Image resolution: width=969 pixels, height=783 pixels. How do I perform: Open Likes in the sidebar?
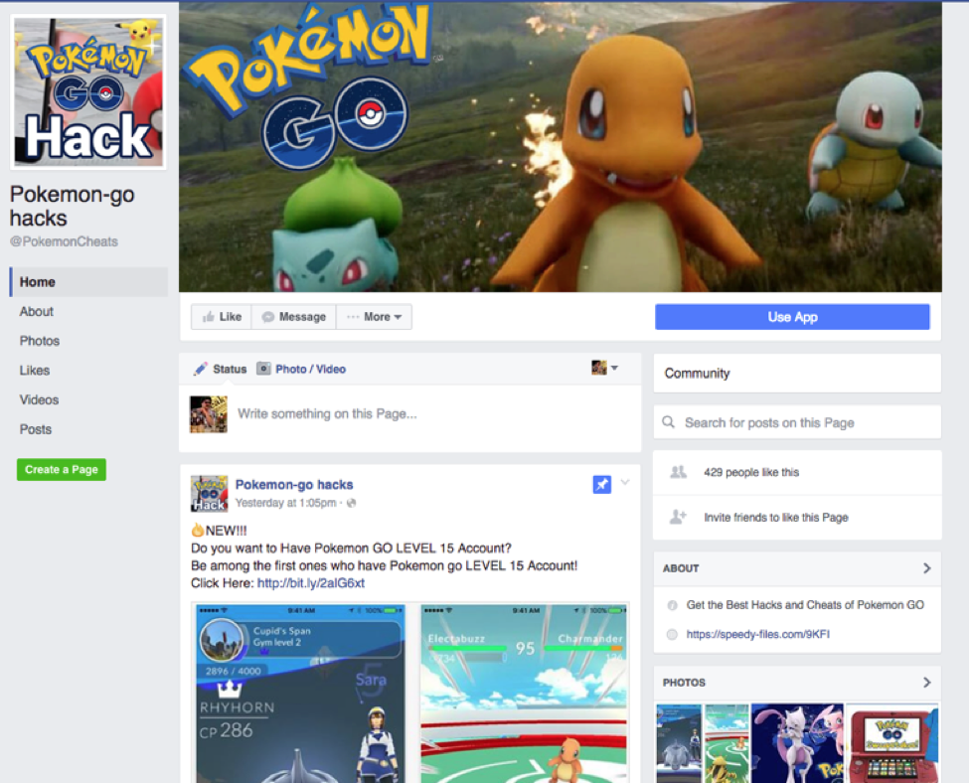coord(35,371)
